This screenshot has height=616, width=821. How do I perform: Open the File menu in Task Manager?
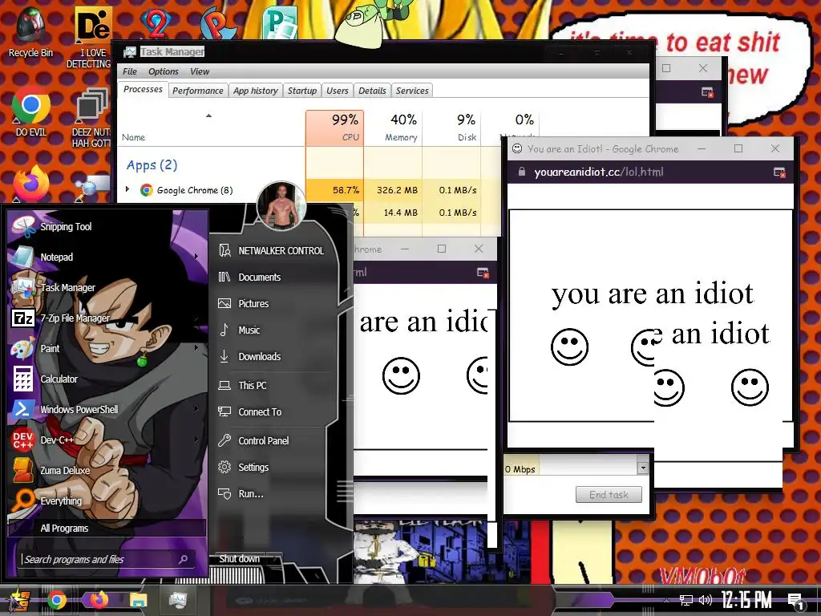click(129, 71)
